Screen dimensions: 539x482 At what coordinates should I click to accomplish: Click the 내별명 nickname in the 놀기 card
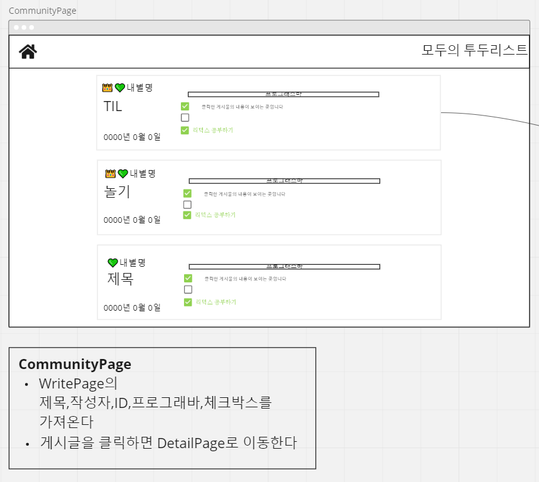[x=143, y=174]
